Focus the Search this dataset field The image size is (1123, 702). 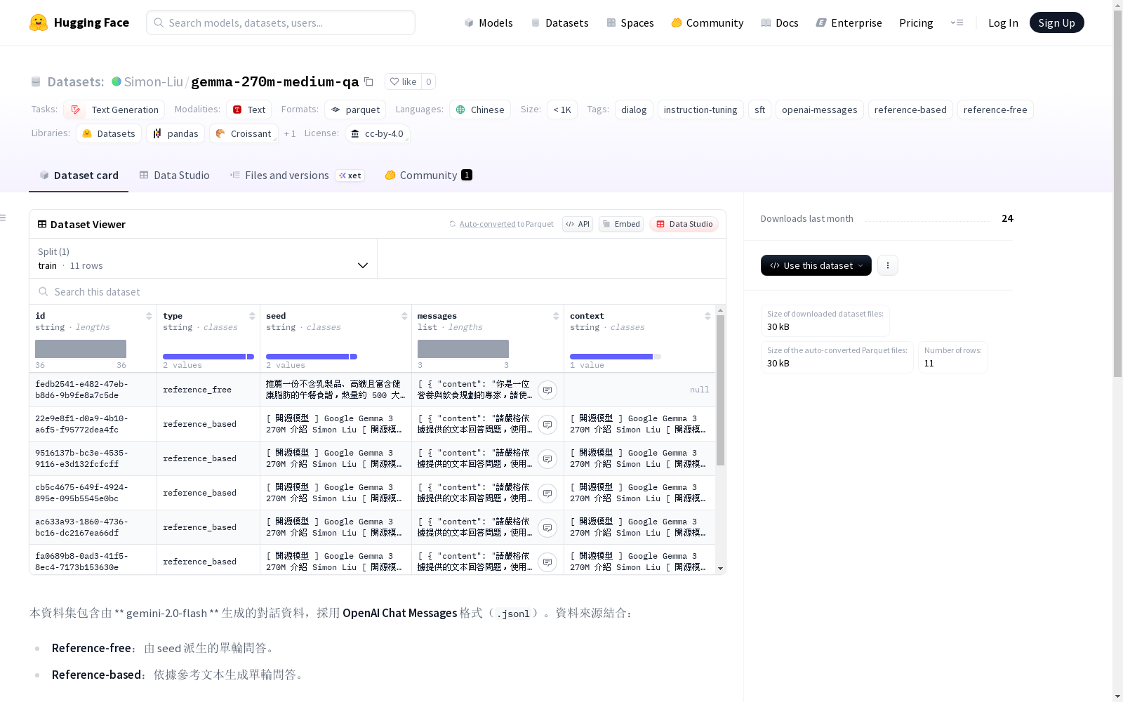tap(378, 291)
